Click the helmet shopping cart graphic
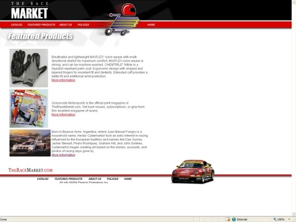Screen dimensions: 296x222 (122, 19)
